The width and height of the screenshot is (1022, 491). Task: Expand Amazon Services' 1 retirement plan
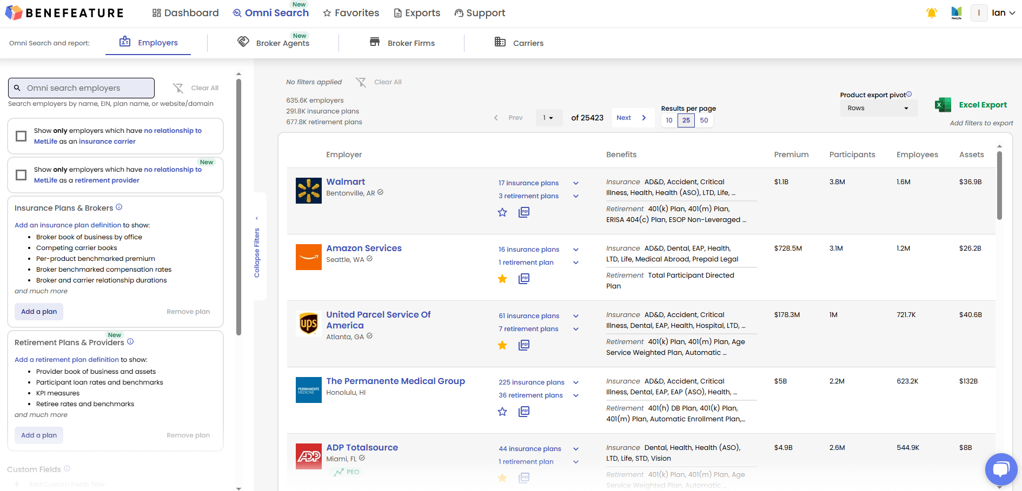576,263
